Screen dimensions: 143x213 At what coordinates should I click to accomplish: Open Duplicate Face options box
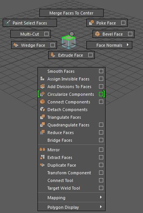(x=101, y=165)
